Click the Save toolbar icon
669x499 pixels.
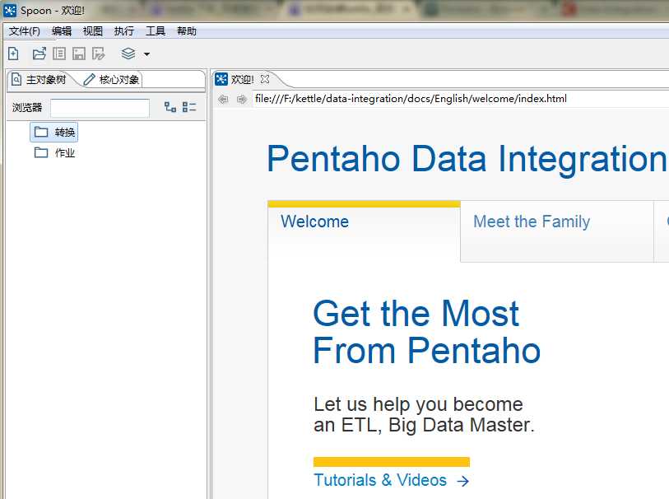[x=78, y=54]
